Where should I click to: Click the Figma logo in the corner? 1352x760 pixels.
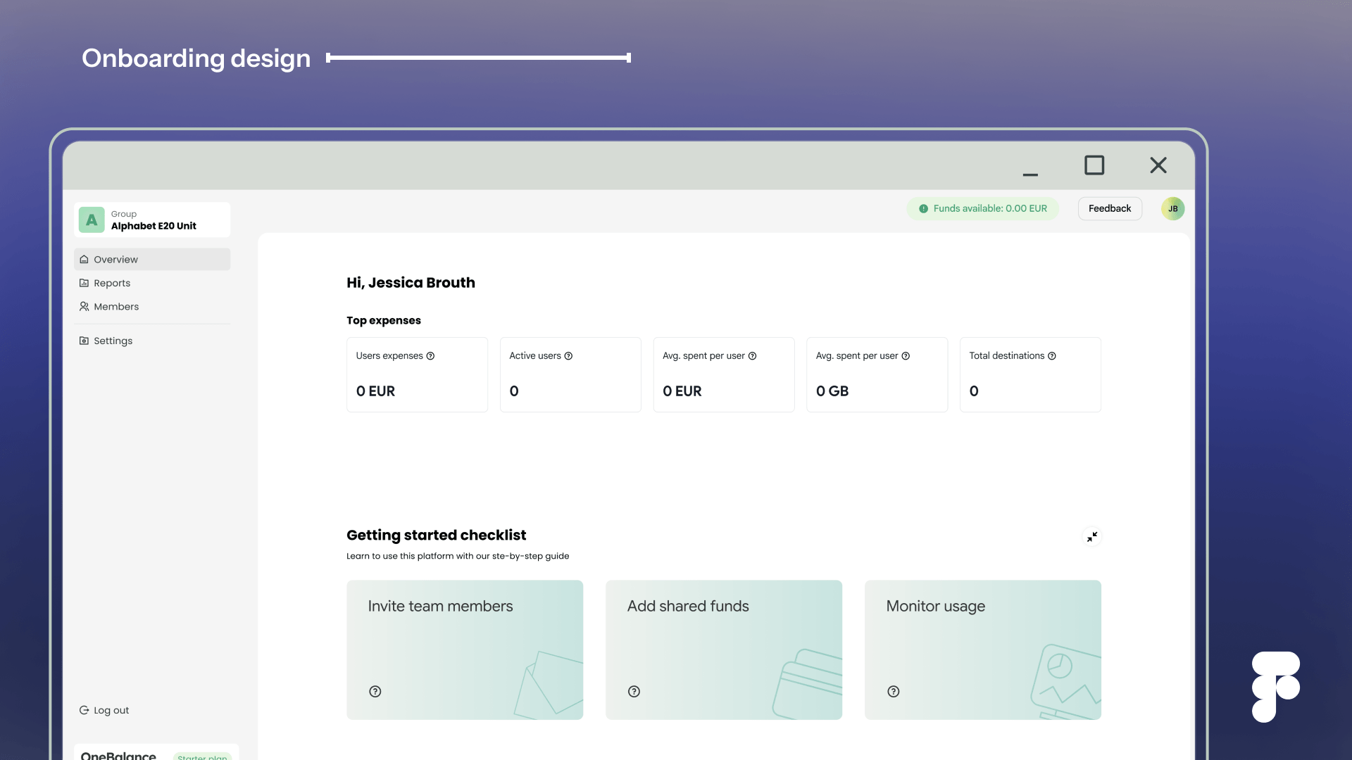click(1275, 687)
